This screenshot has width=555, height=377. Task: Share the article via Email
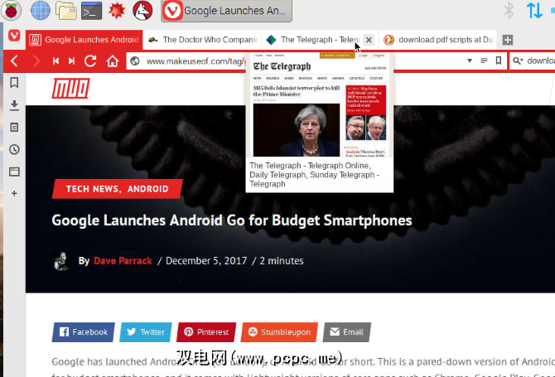(x=347, y=332)
